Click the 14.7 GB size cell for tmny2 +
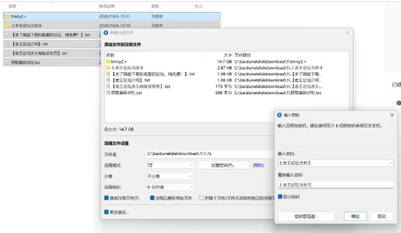The height and width of the screenshot is (233, 401). click(224, 62)
